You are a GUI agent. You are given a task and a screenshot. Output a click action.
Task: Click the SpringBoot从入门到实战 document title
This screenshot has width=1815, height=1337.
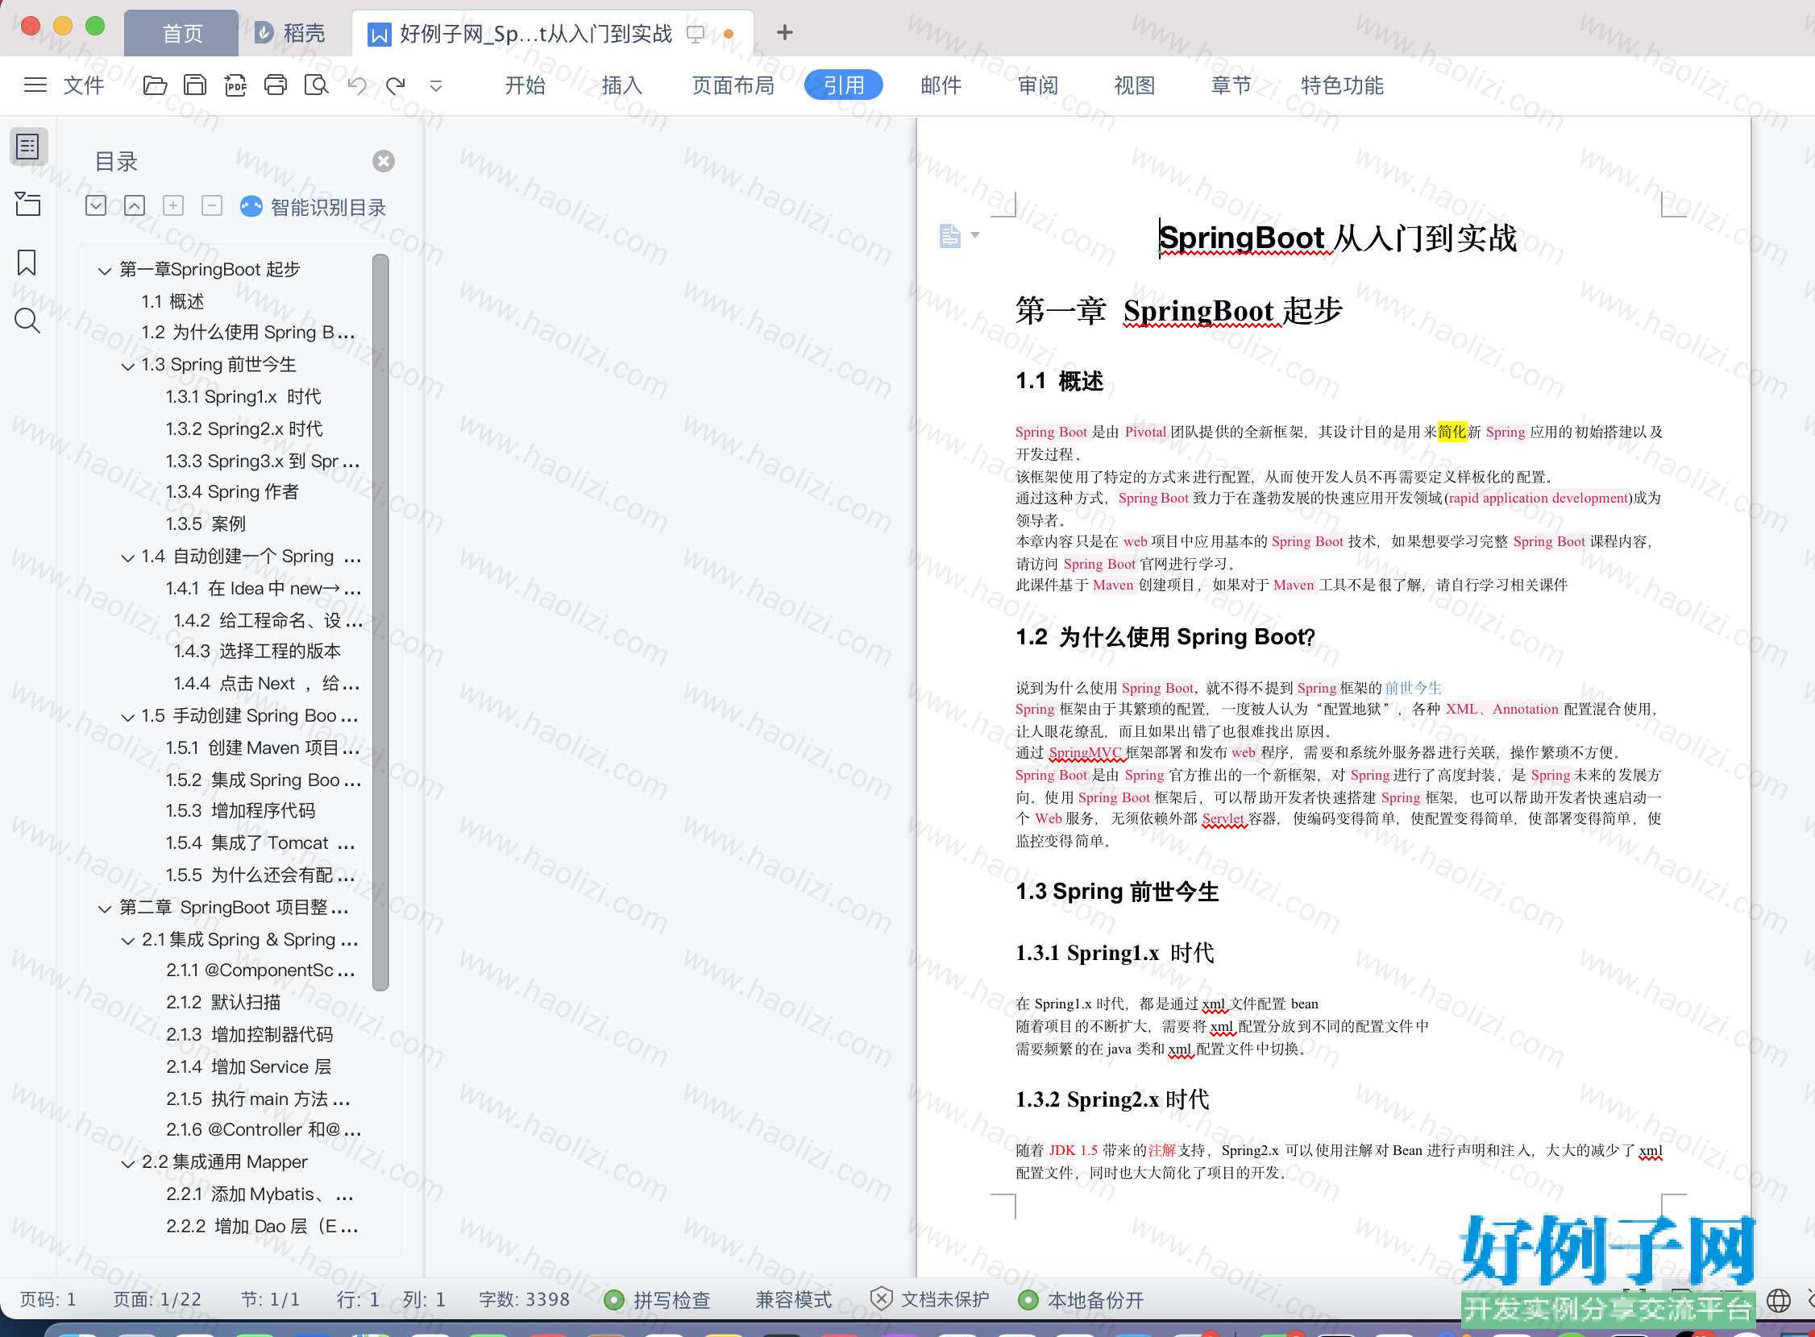tap(1337, 238)
